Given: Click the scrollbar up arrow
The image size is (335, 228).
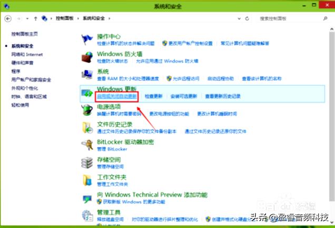Looking at the screenshot, I should (332, 29).
